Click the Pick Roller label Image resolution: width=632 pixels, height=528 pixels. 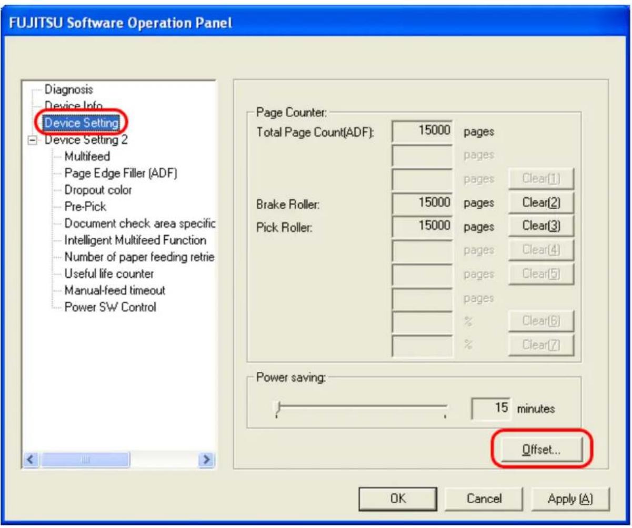point(285,229)
